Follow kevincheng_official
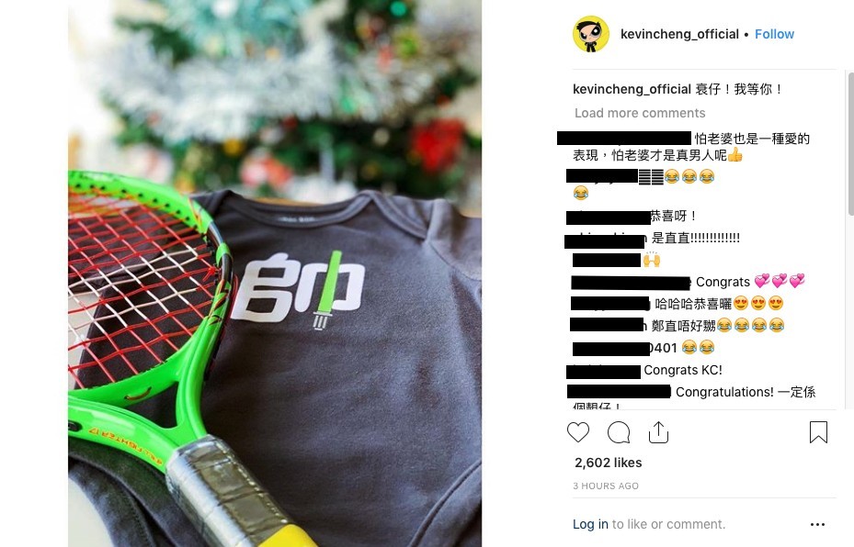854x547 pixels. (x=774, y=34)
